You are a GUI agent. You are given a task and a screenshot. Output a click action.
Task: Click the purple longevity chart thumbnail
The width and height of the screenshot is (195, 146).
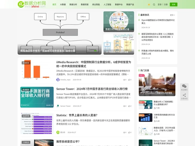(37, 124)
